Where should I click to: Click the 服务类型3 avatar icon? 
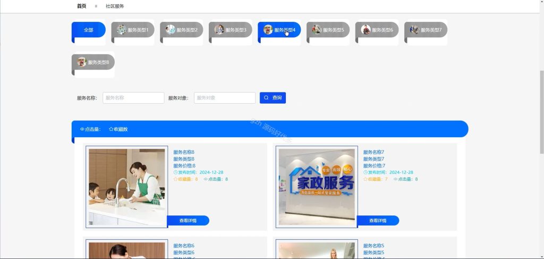click(219, 29)
